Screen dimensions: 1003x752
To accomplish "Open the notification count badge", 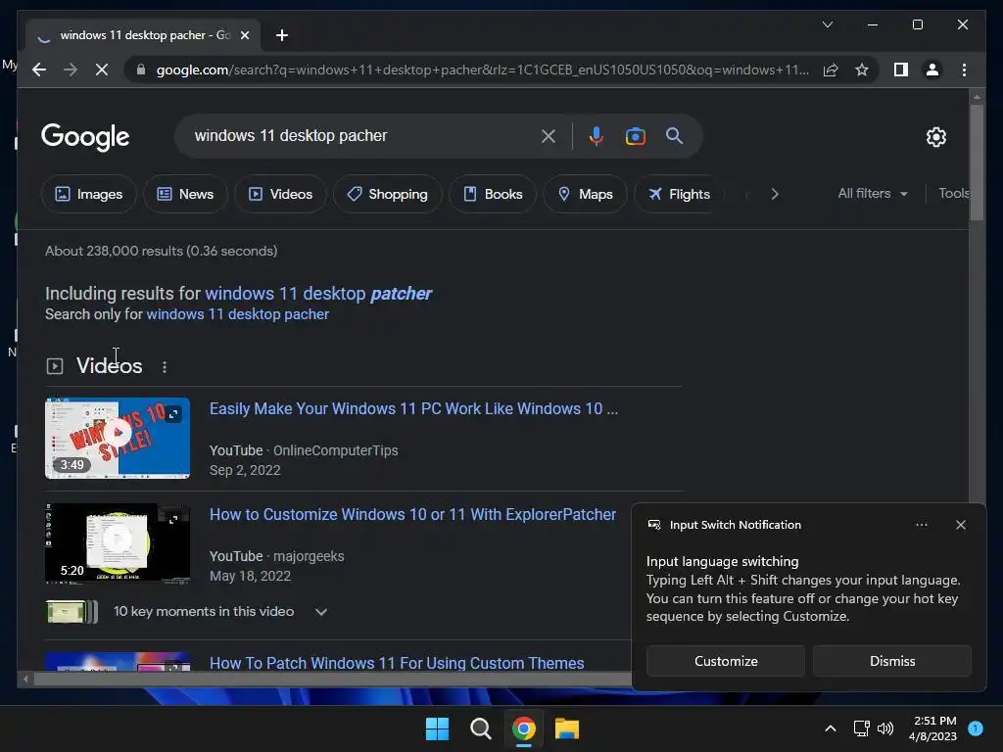I will coord(976,728).
